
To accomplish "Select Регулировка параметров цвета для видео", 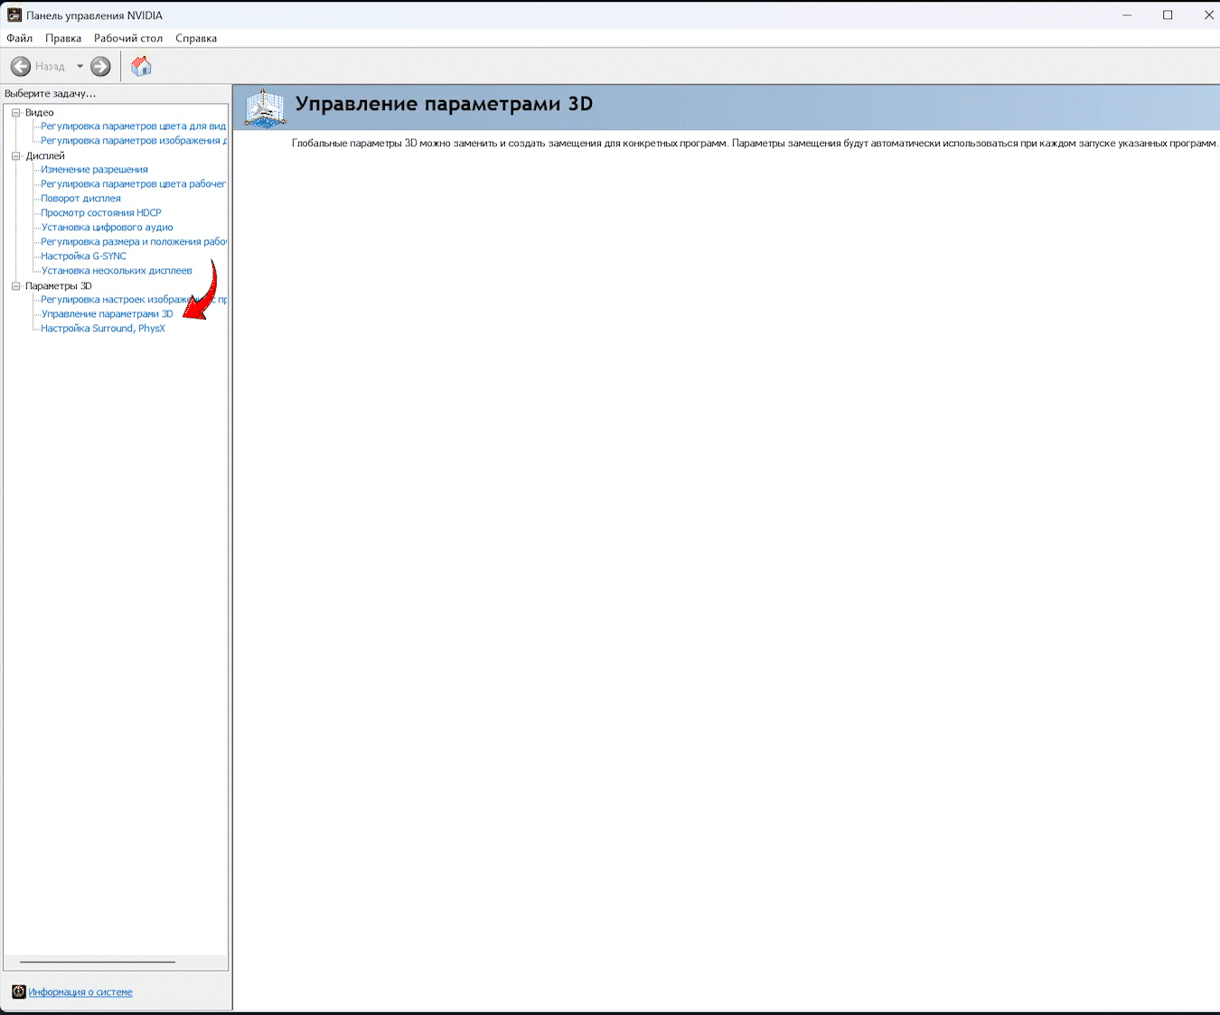I will (133, 126).
